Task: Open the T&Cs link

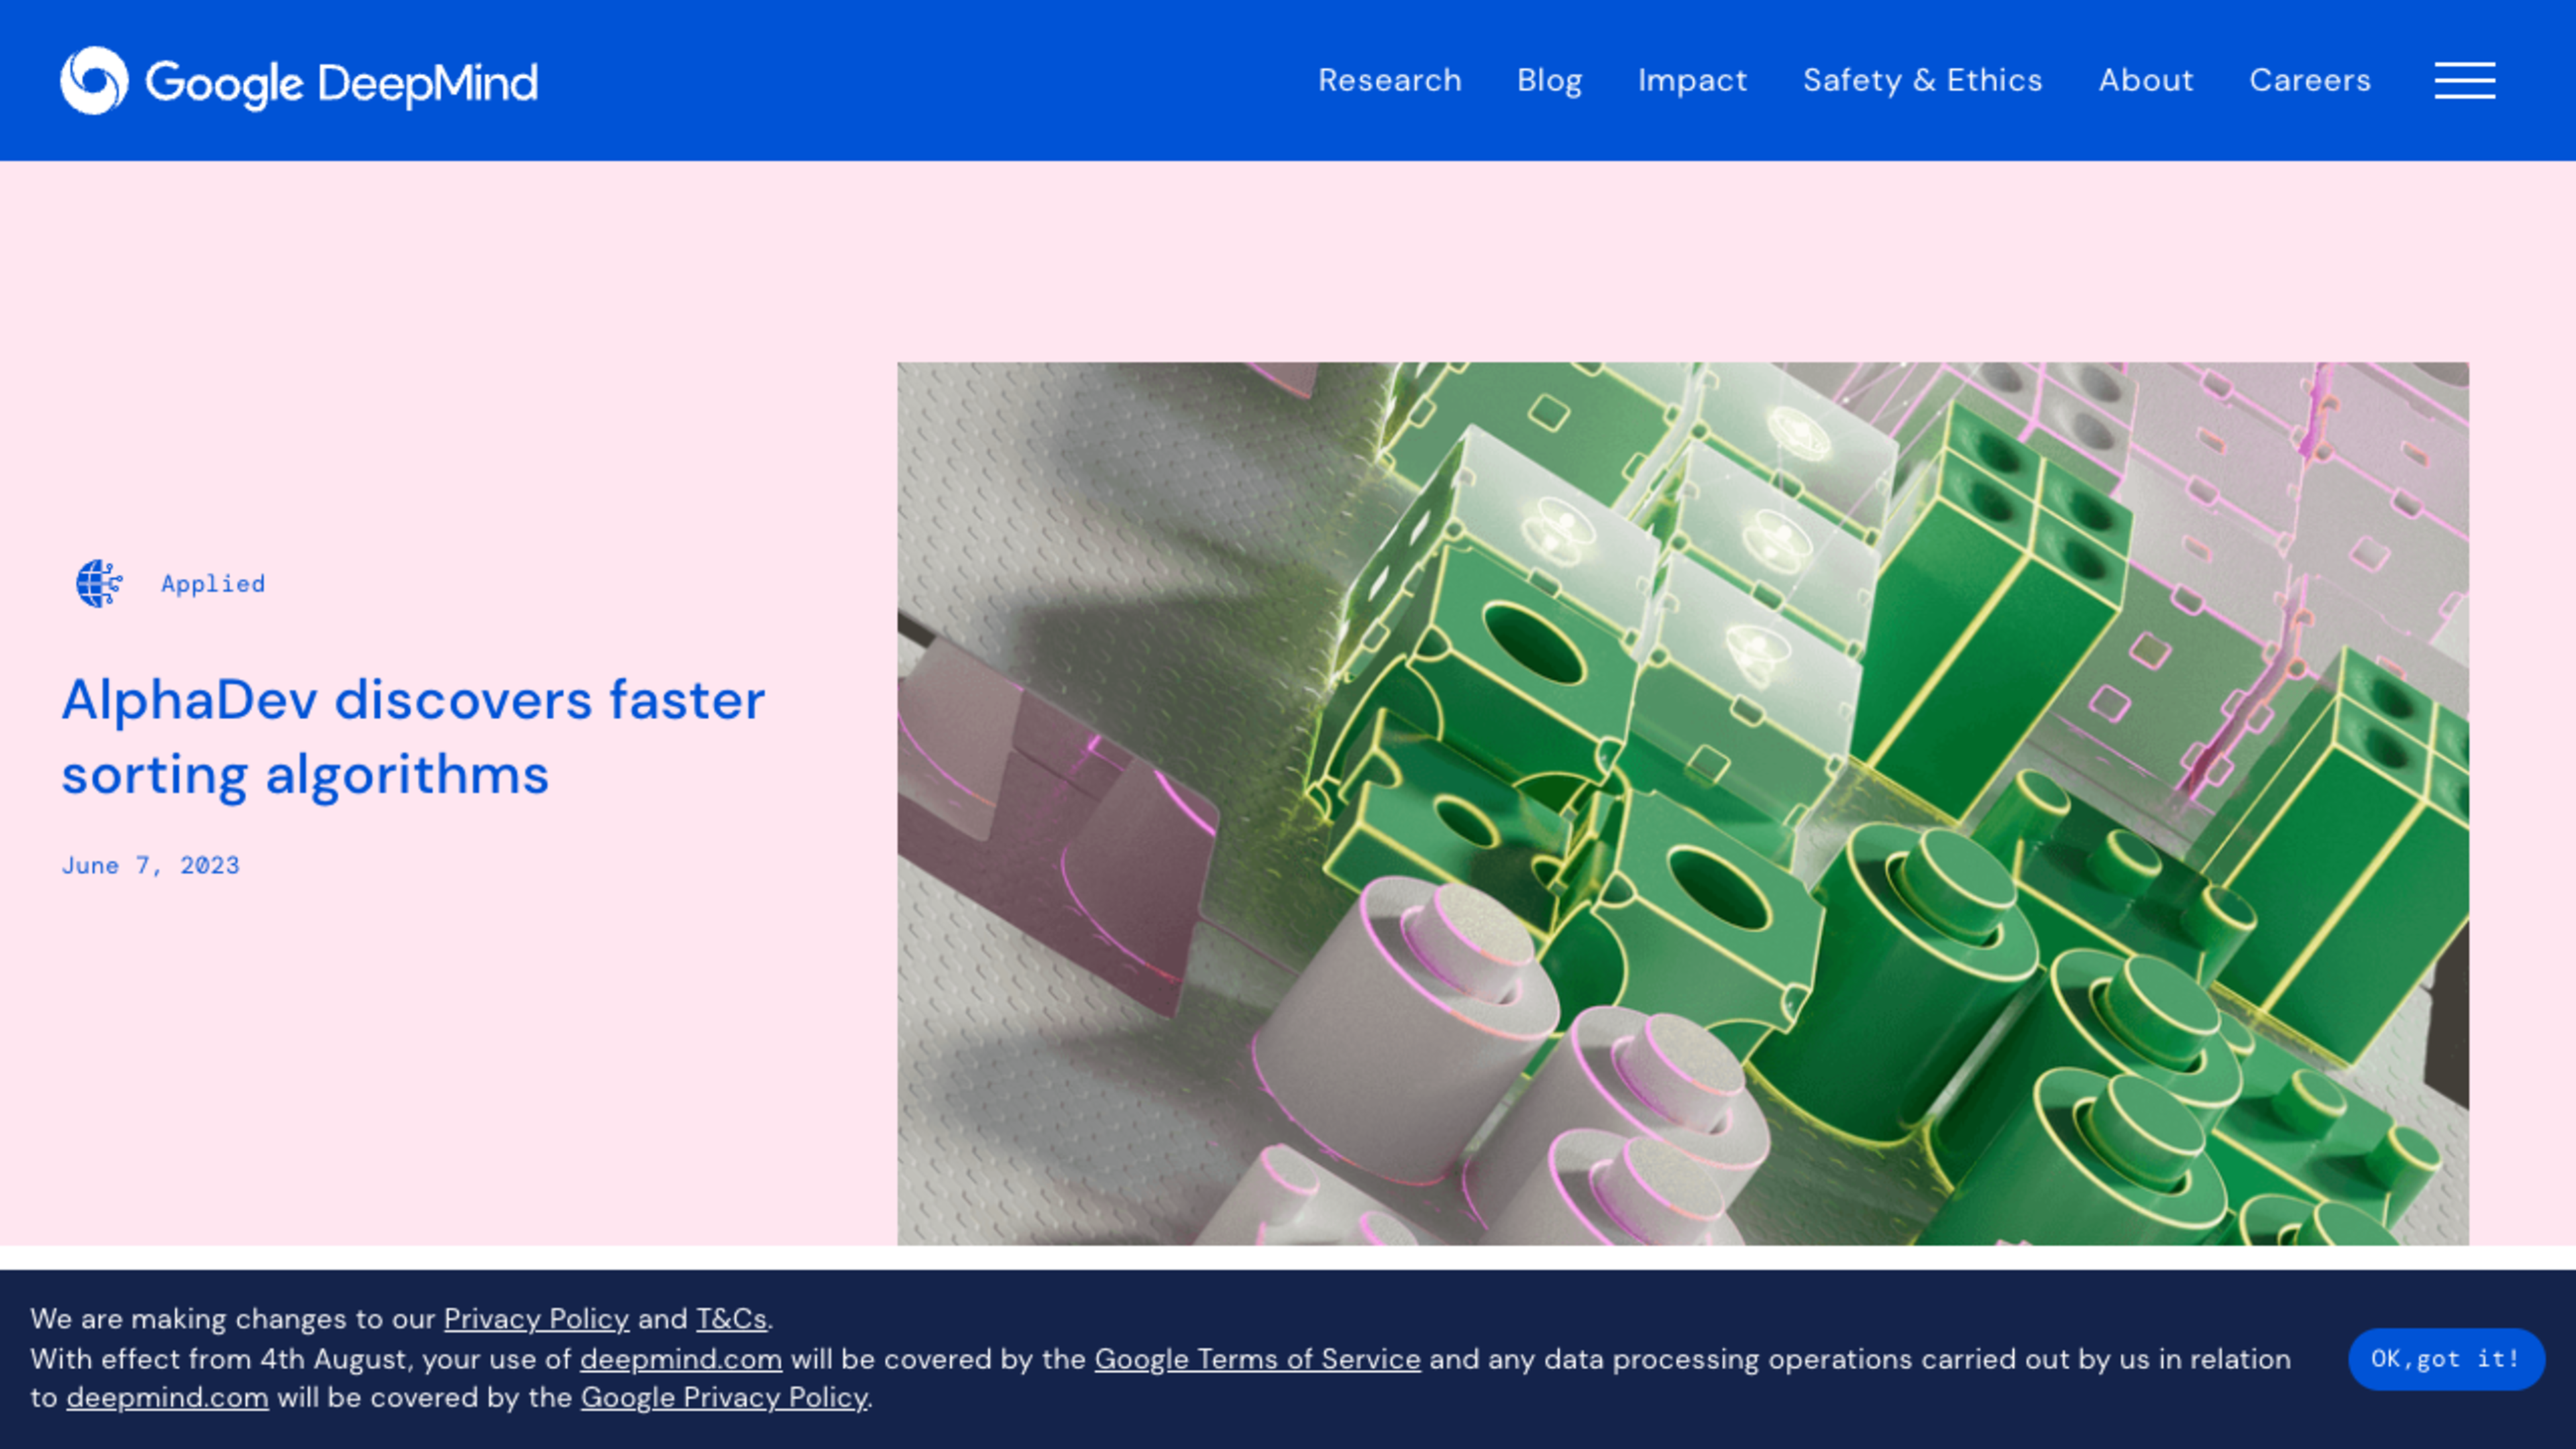Action: 731,1318
